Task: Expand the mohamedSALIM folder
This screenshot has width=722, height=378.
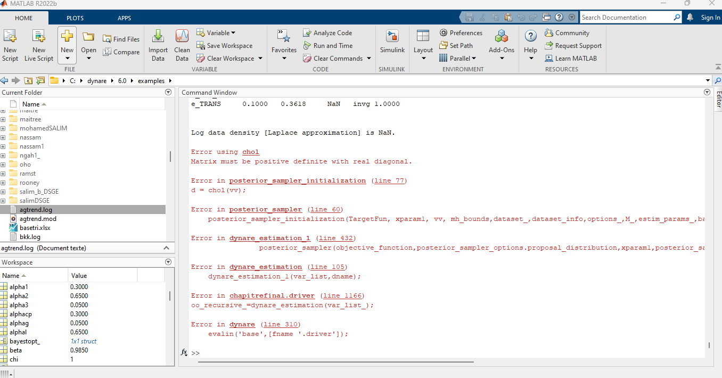Action: [3, 128]
